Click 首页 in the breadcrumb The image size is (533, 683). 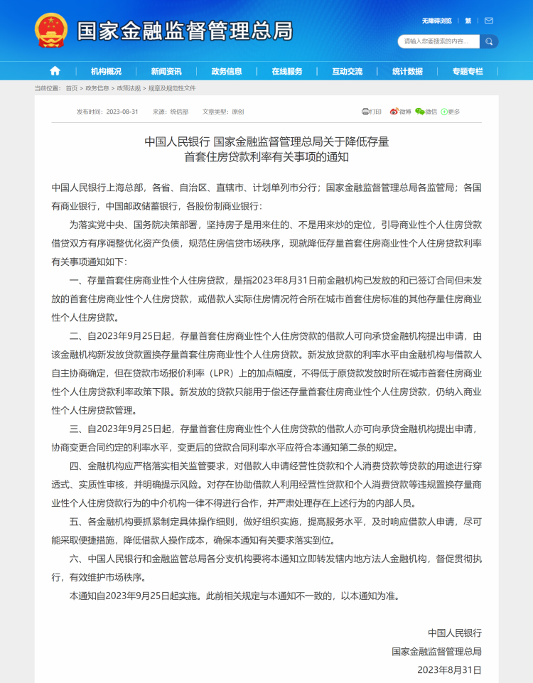[x=72, y=88]
